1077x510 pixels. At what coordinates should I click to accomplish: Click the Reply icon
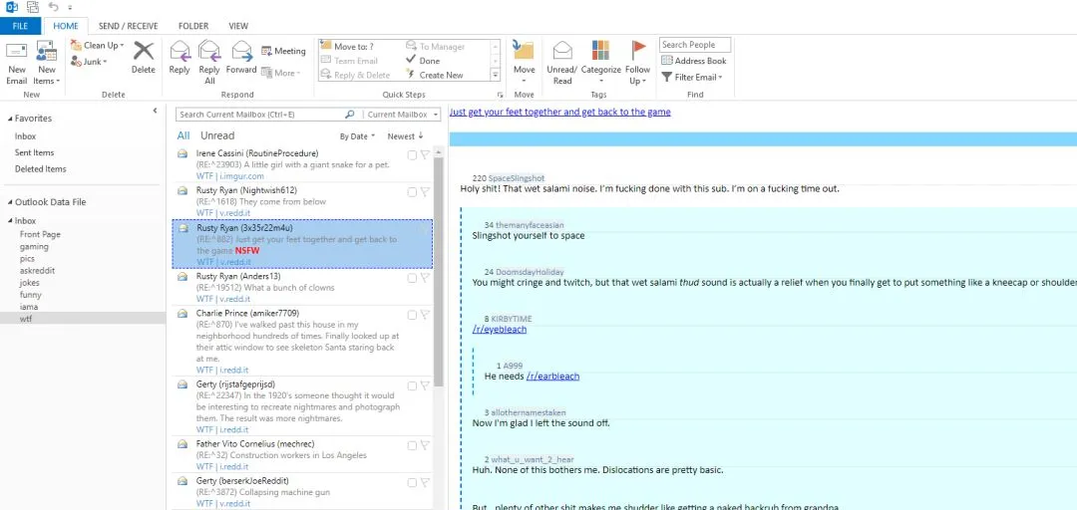click(179, 58)
